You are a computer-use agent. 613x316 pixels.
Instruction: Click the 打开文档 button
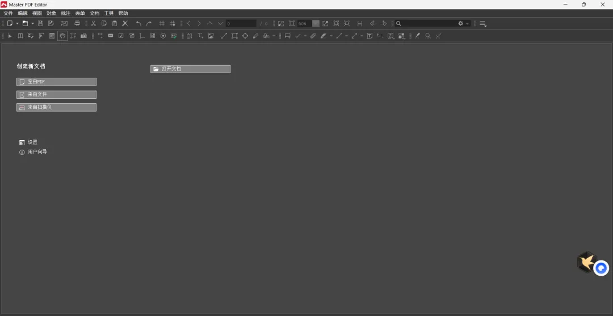190,69
